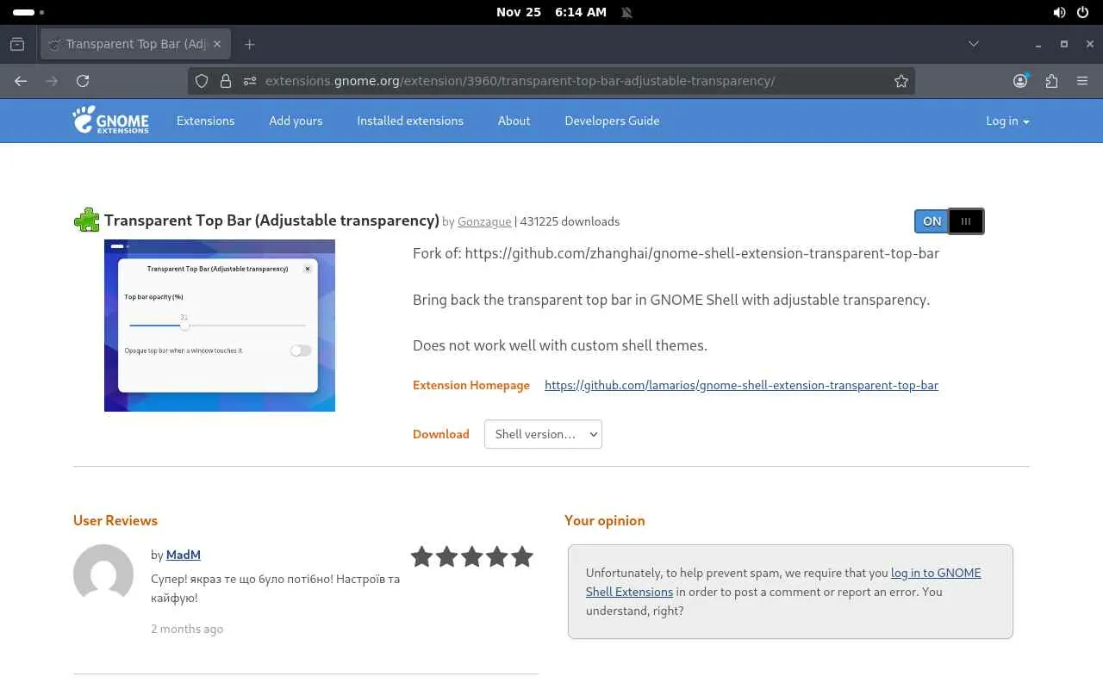Open a new browser tab
Screen dimensions: 1103x689
pyautogui.click(x=249, y=44)
